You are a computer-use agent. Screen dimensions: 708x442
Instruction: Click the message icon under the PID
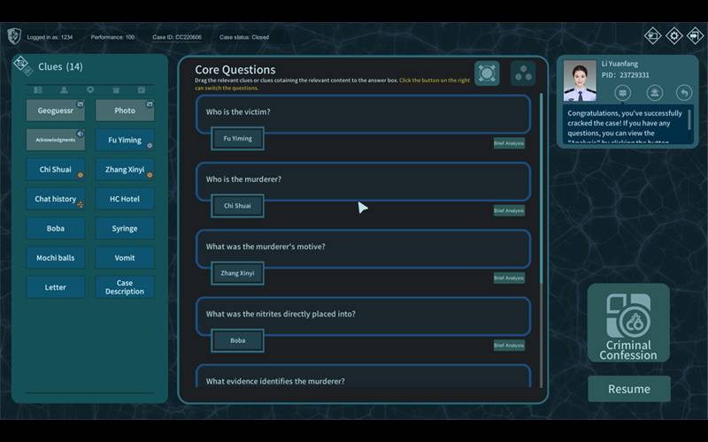click(623, 93)
